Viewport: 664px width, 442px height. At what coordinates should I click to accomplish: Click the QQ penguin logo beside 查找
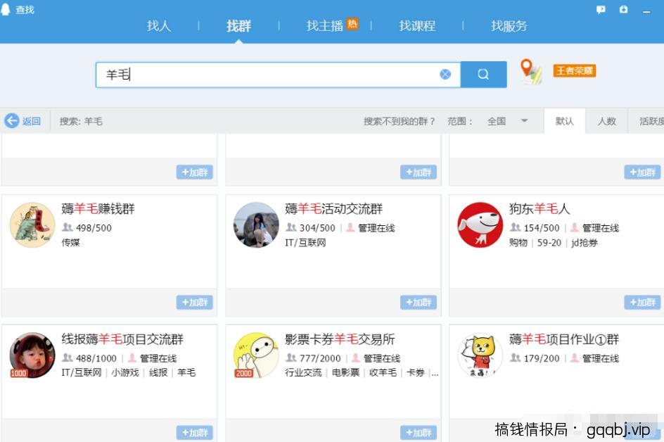coord(7,9)
